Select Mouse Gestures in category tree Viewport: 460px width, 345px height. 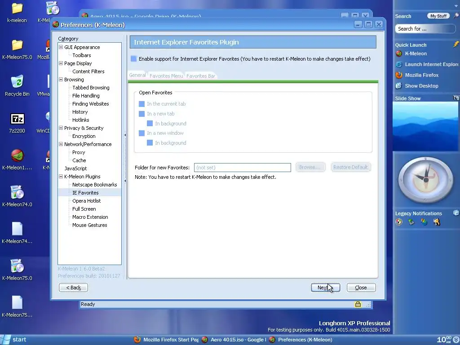89,225
